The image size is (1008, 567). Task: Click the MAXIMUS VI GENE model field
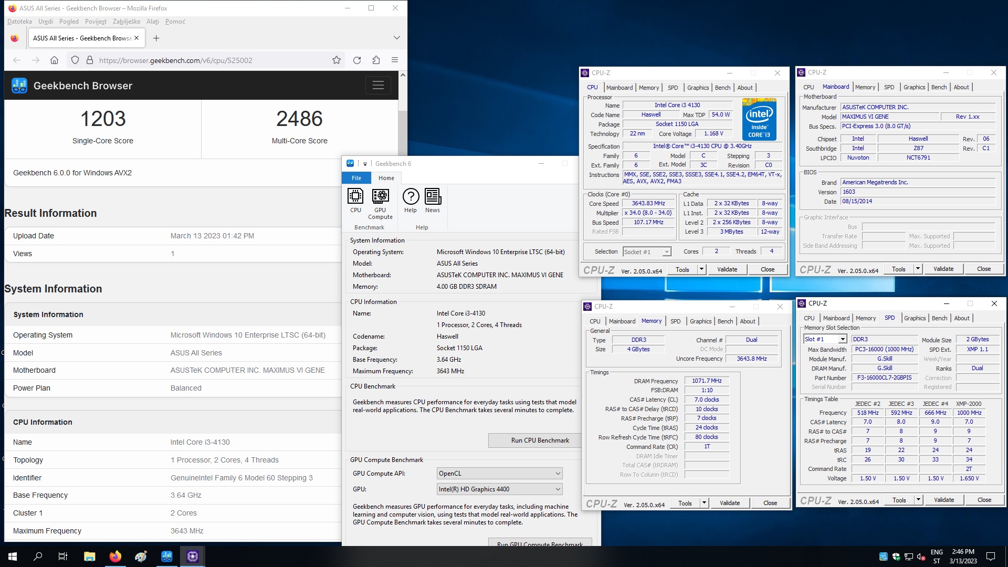point(890,117)
